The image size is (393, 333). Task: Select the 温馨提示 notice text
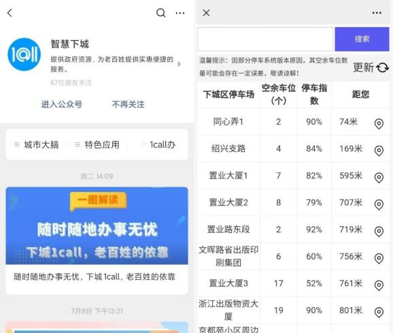click(273, 67)
